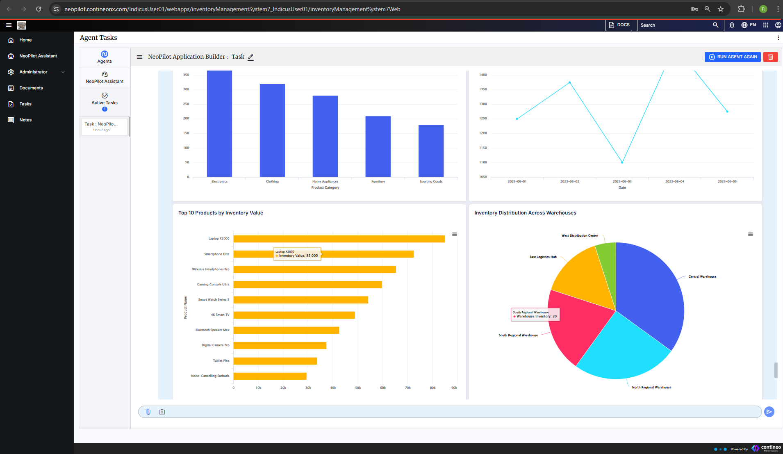Go back in browser history
Screen dimensions: 783x454
tap(9, 9)
